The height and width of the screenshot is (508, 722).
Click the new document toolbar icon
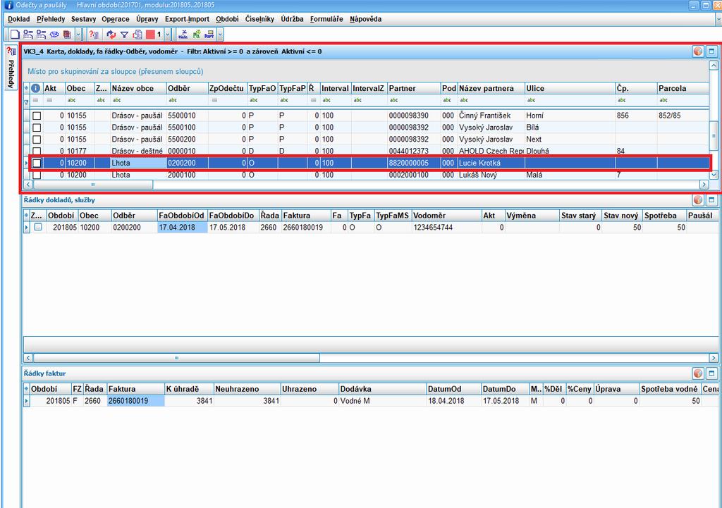click(x=15, y=35)
